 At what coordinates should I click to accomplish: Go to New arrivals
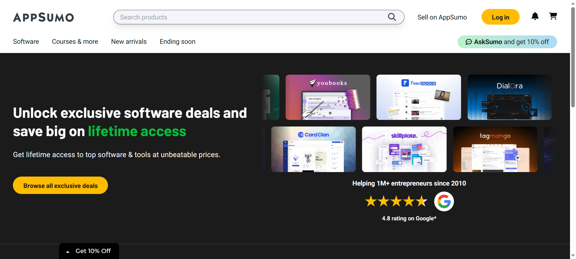point(129,42)
